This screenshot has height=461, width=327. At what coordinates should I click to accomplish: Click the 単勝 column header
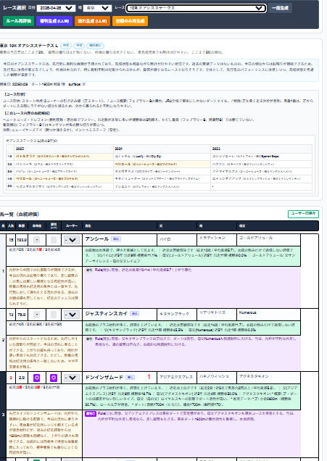(22, 226)
